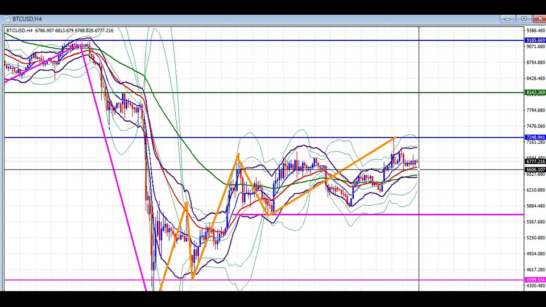Click the black price label 6606.107
Viewport: 546px width, 307px height.
[535, 170]
